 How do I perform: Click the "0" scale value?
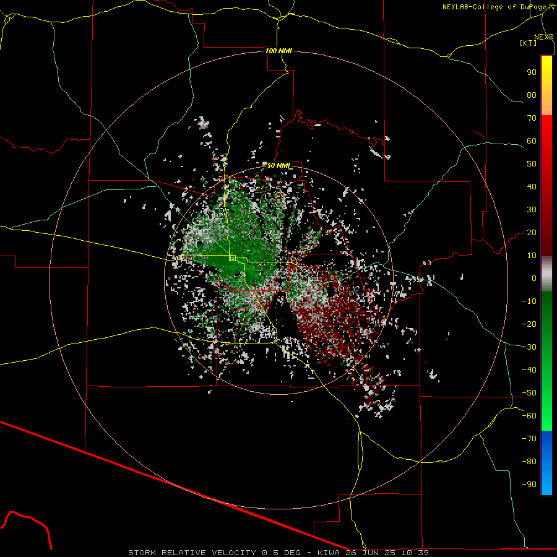click(x=534, y=278)
